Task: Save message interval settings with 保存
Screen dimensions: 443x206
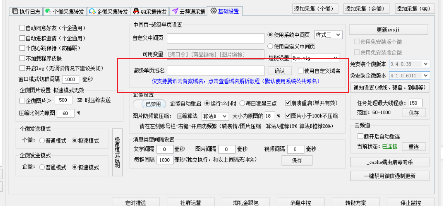Action: [x=297, y=160]
